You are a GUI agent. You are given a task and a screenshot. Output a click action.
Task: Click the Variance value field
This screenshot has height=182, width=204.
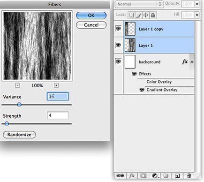tap(58, 97)
